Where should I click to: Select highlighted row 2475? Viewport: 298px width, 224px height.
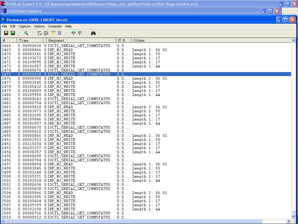pyautogui.click(x=146, y=74)
